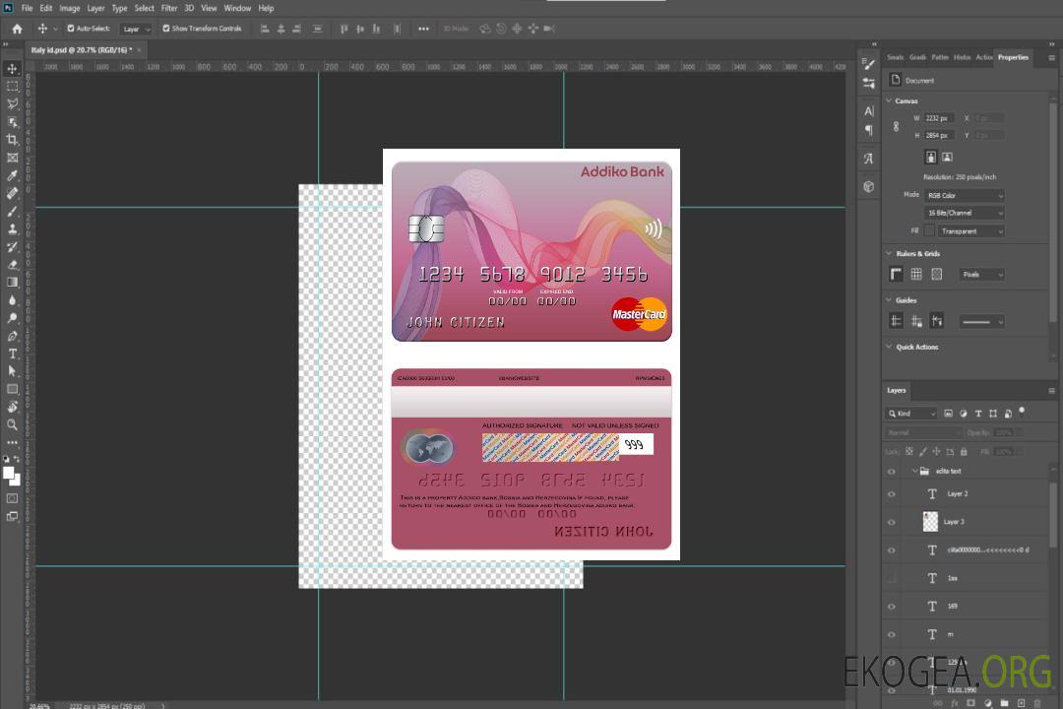The width and height of the screenshot is (1063, 709).
Task: Open the Image menu
Action: tap(70, 8)
